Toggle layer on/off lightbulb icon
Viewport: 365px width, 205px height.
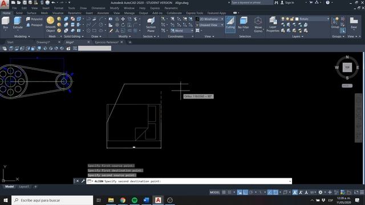tap(283, 19)
